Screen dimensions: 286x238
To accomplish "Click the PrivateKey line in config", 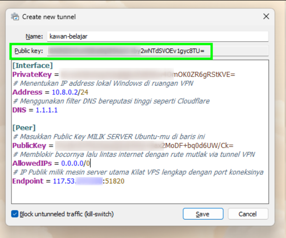I will [123, 74].
